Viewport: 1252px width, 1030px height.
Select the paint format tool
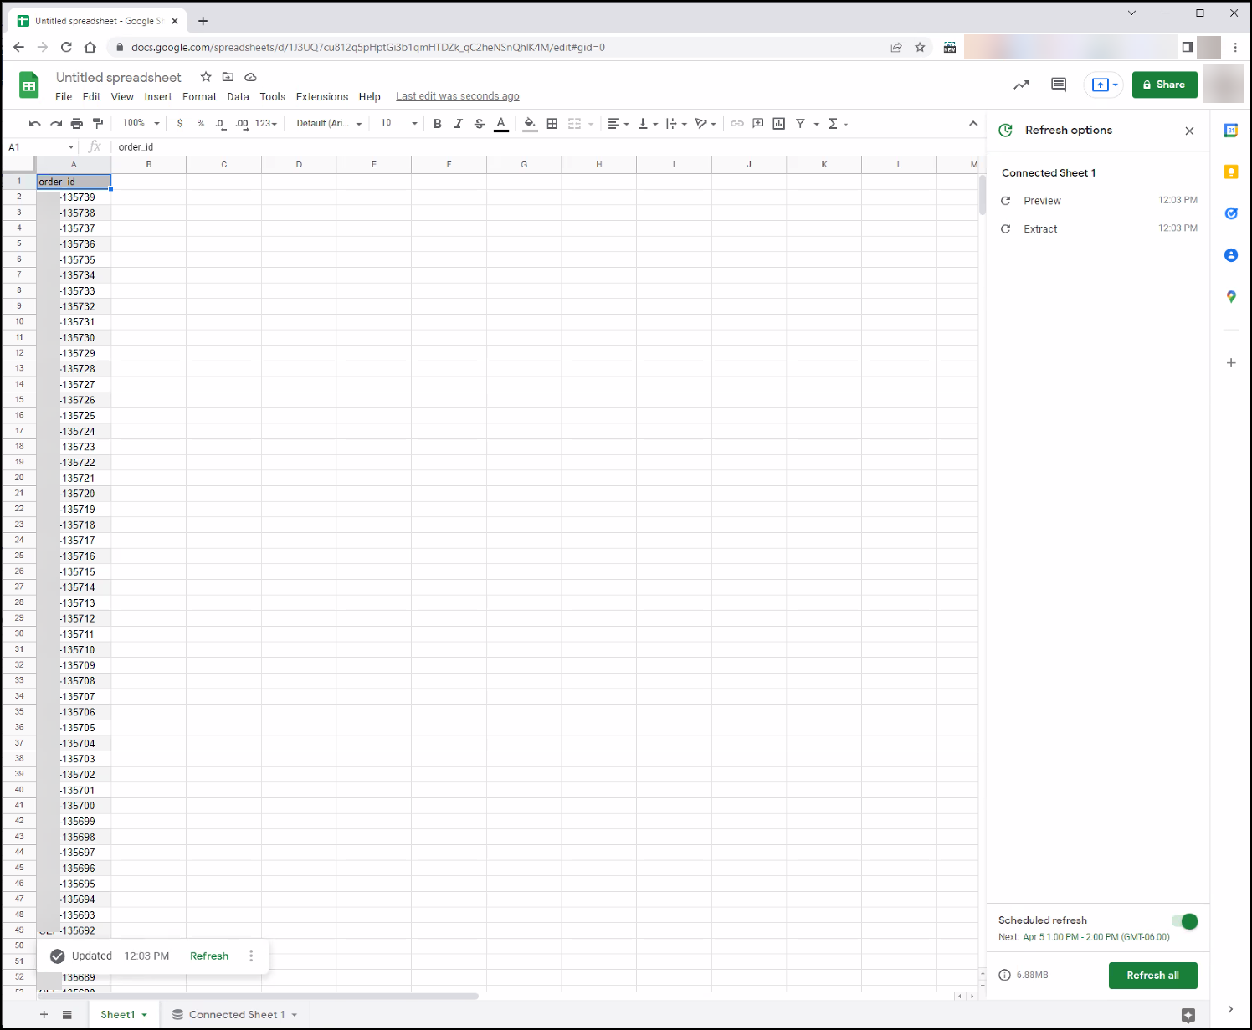[98, 124]
